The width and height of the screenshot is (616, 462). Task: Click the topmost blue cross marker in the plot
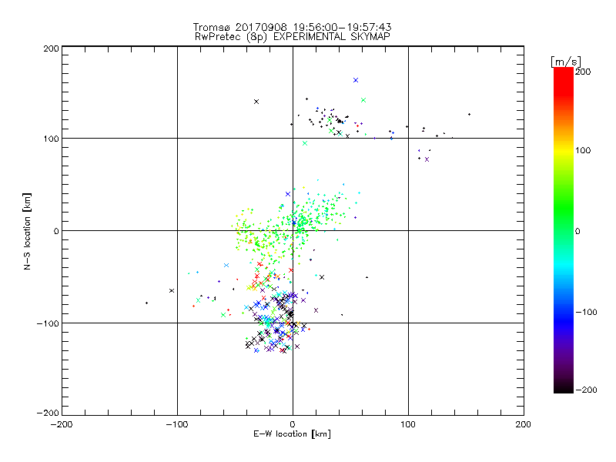click(x=356, y=80)
